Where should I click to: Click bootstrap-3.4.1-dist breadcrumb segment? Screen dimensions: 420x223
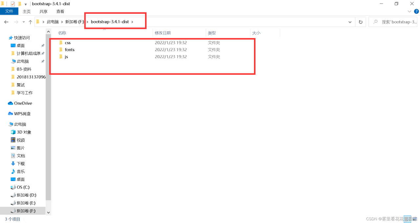tap(110, 22)
